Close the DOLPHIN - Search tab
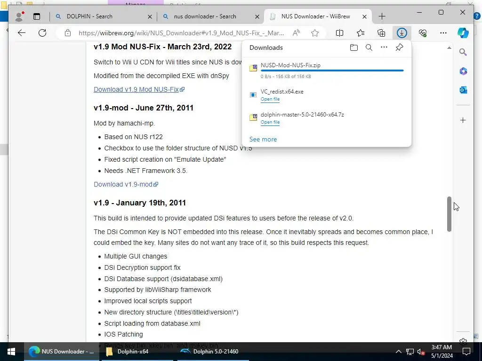Screen dimensions: 482x361 coord(150,16)
